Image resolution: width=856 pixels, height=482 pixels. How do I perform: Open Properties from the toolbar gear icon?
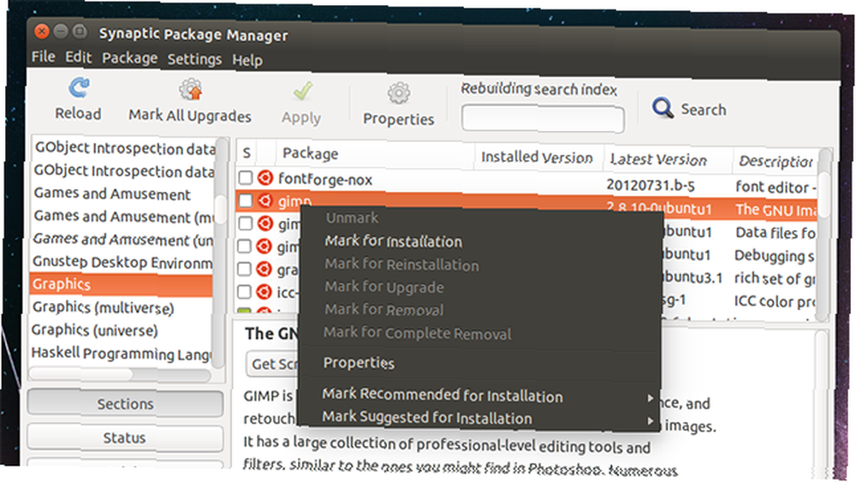tap(399, 93)
